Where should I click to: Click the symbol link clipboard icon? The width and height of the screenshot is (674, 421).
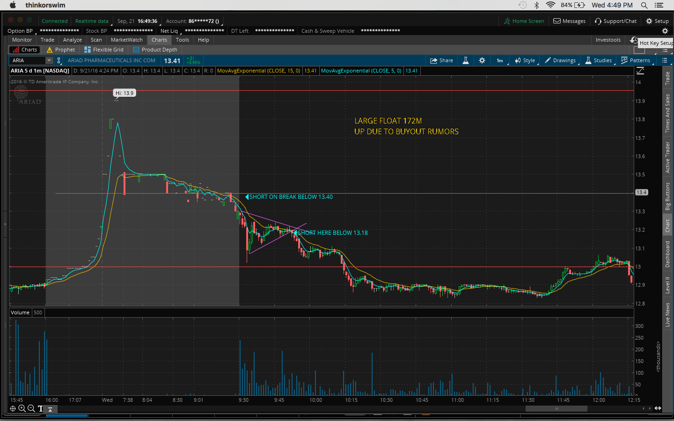point(59,60)
